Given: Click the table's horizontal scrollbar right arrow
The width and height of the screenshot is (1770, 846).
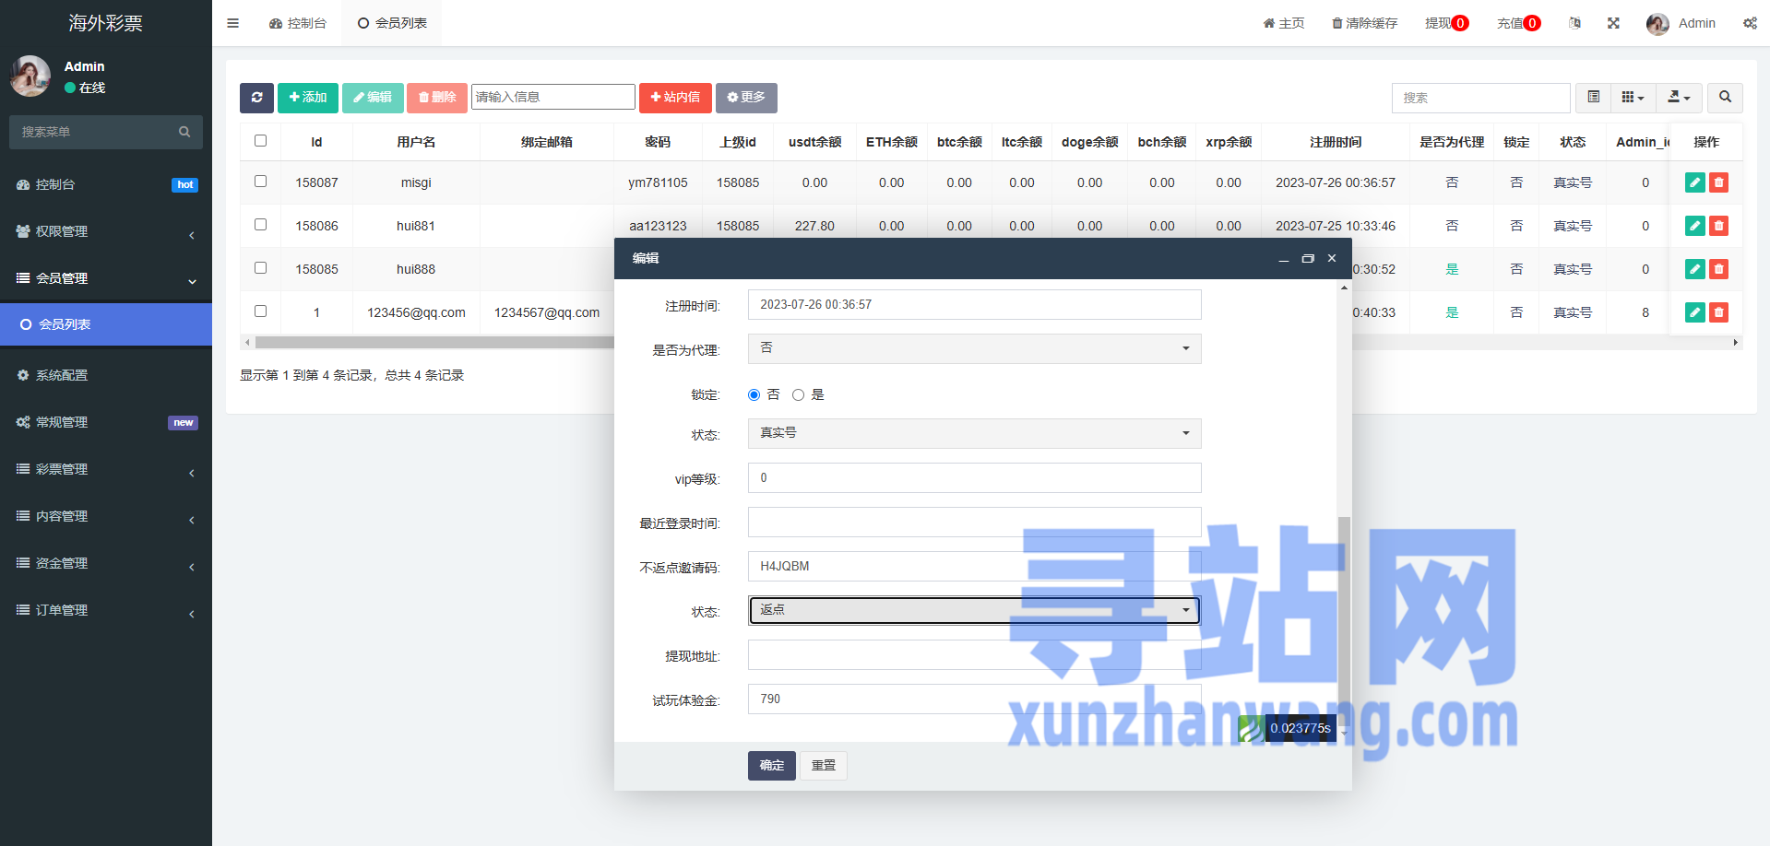Looking at the screenshot, I should pos(1735,342).
